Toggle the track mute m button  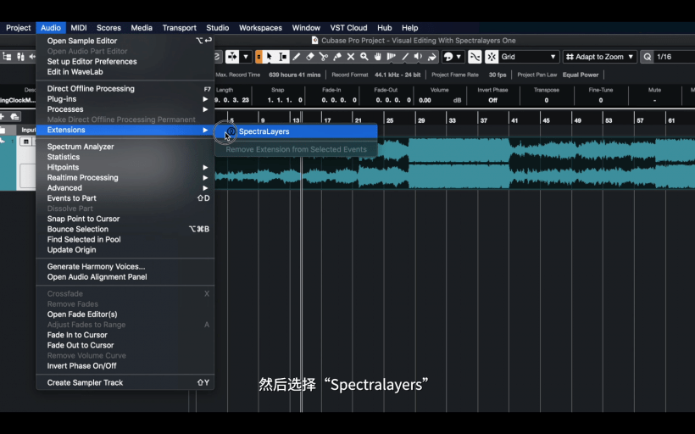pos(25,142)
